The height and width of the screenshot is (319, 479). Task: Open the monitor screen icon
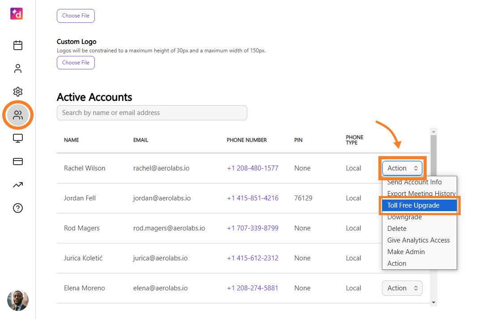18,138
